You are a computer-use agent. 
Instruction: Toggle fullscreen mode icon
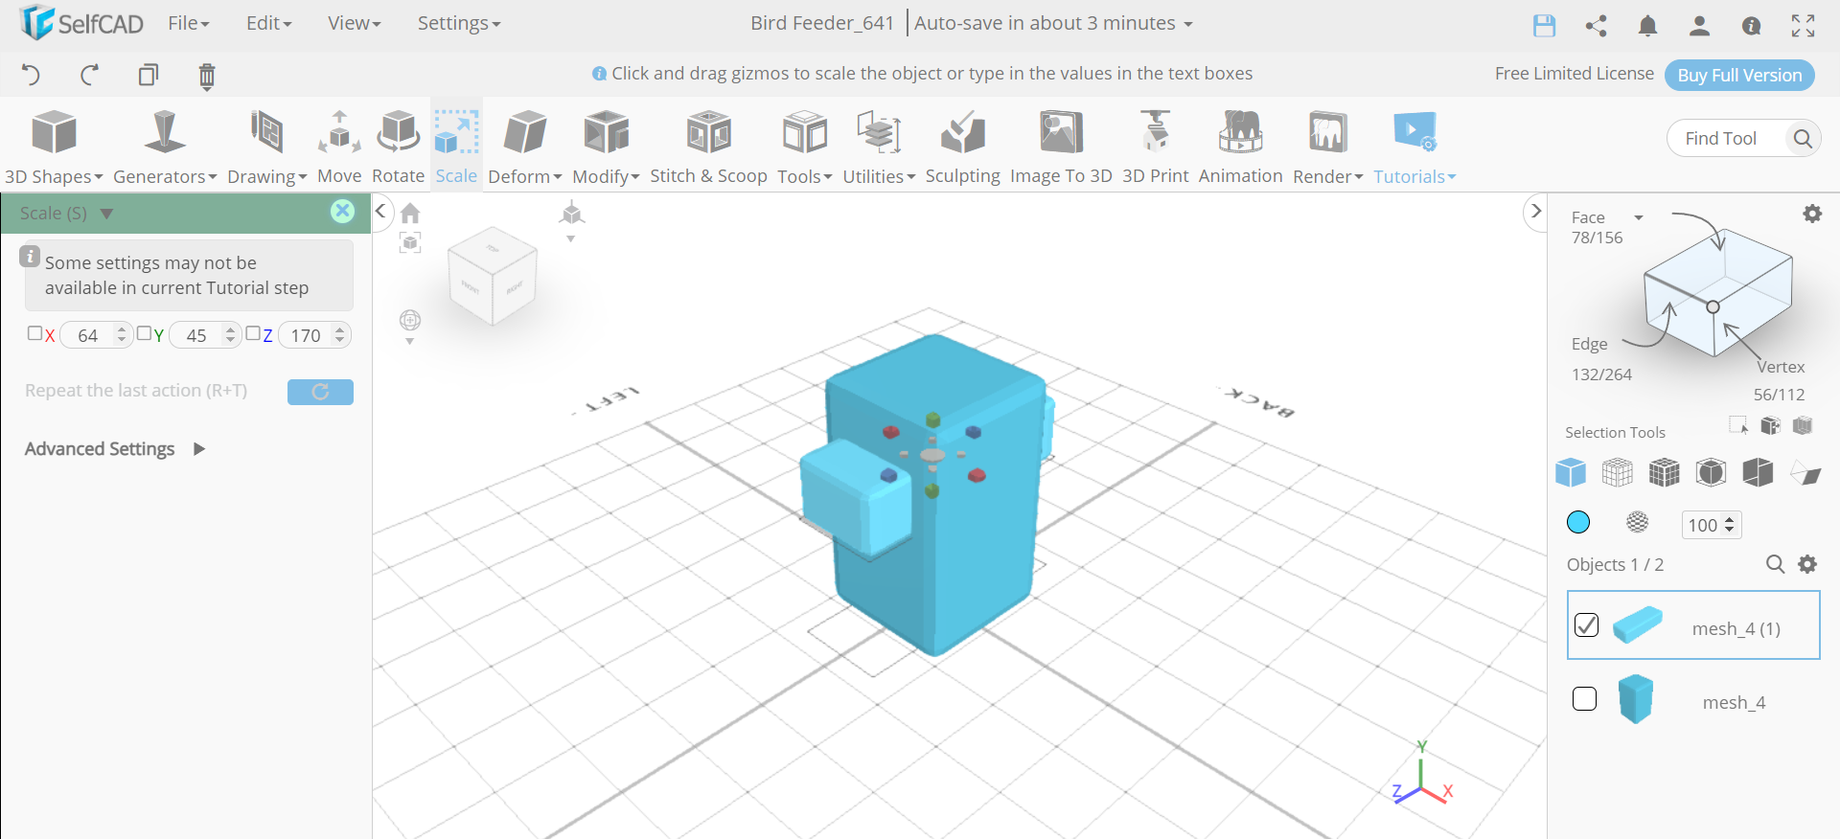[1803, 26]
